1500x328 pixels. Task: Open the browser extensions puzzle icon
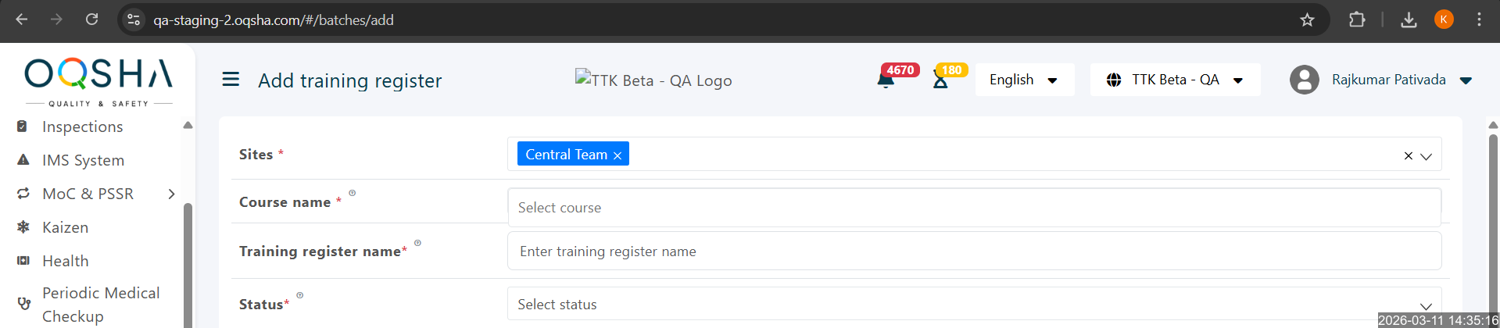point(1357,20)
